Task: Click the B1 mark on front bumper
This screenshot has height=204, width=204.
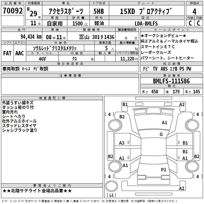Action: (x=125, y=105)
